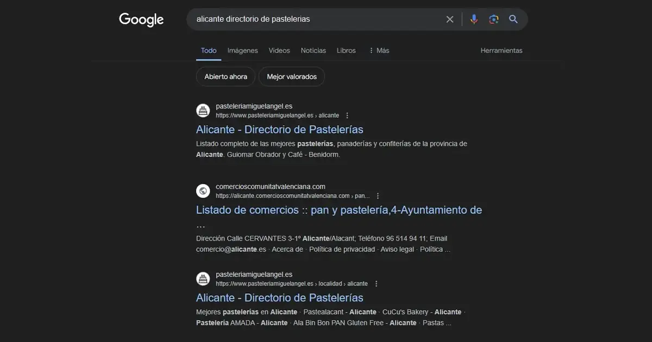Open options for comercioscomunitatvalenciana.com result
The height and width of the screenshot is (342, 652).
click(378, 196)
